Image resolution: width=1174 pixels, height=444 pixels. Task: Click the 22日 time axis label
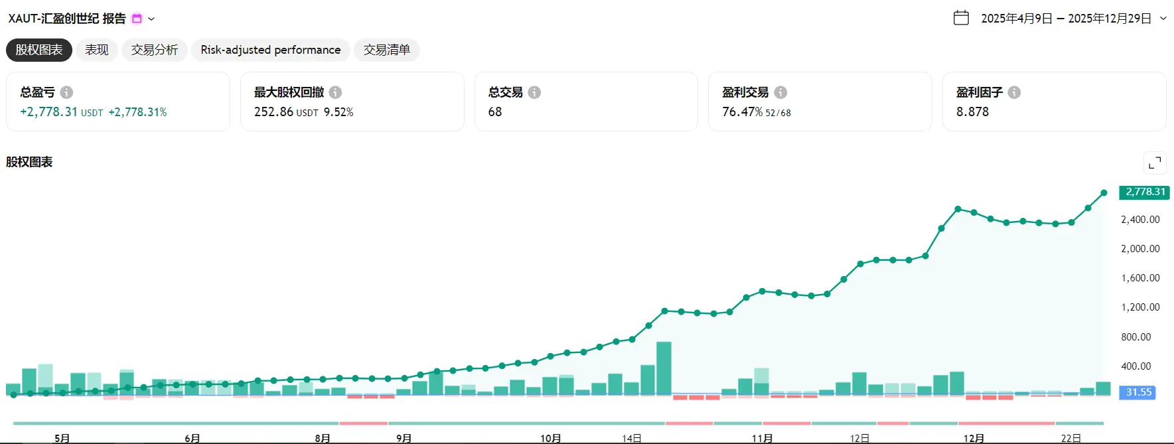coord(1071,438)
